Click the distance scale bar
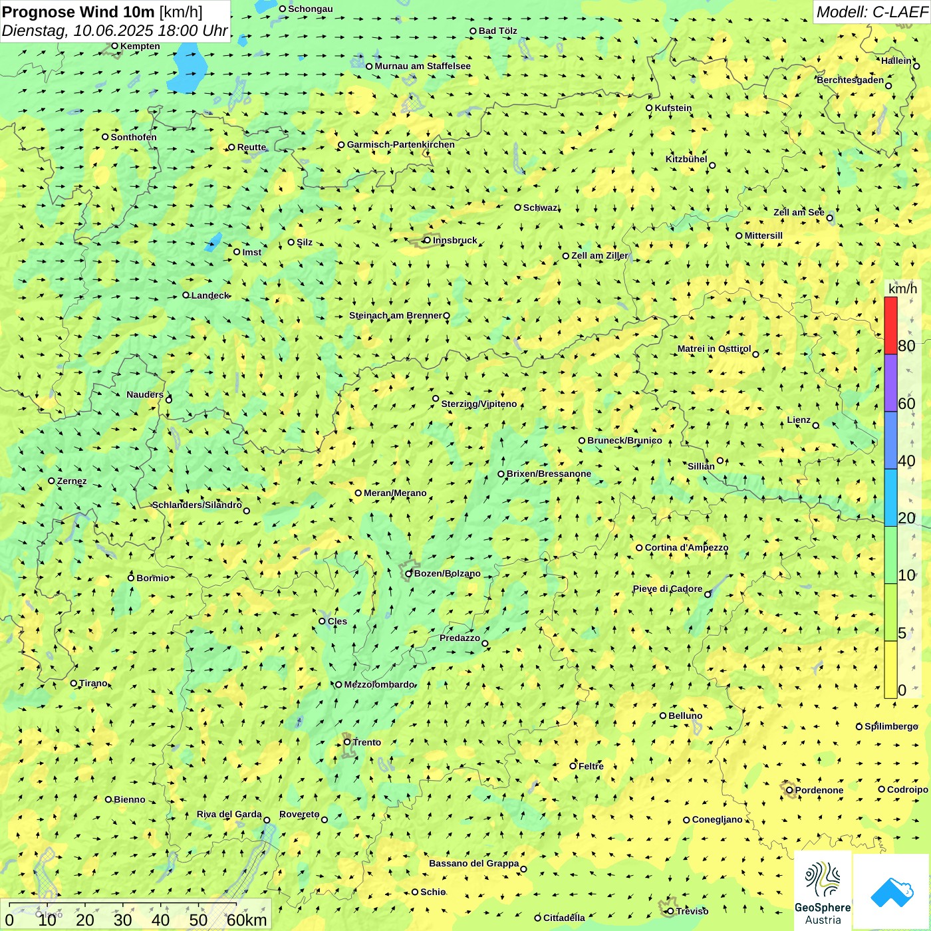The image size is (931, 931). tap(136, 915)
